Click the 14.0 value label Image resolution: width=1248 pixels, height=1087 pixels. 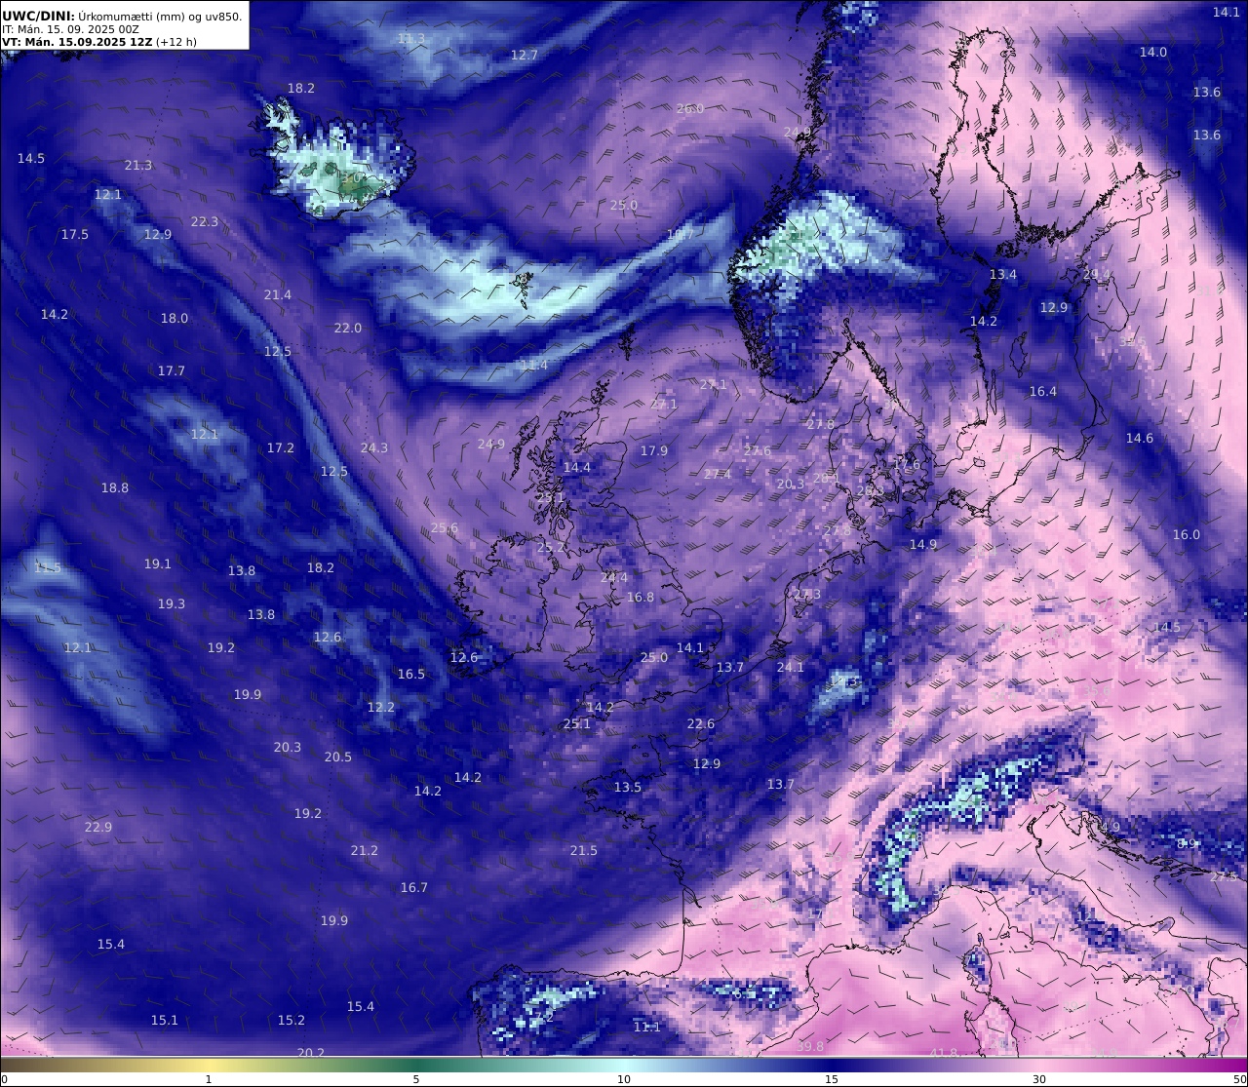1153,53
